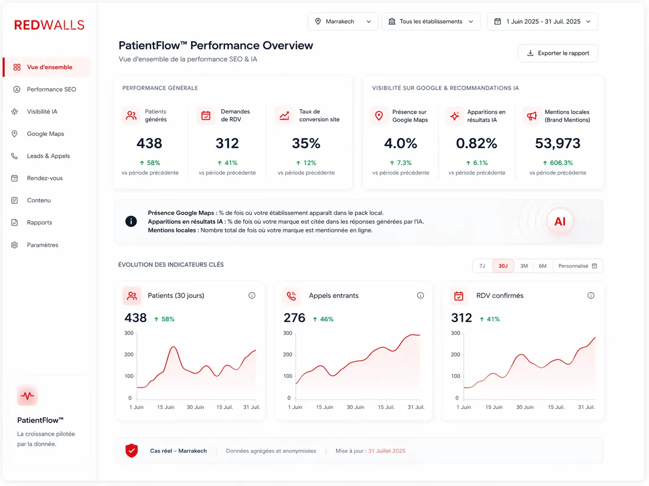Click the 0.82% AI results value
This screenshot has width=649, height=486.
476,143
